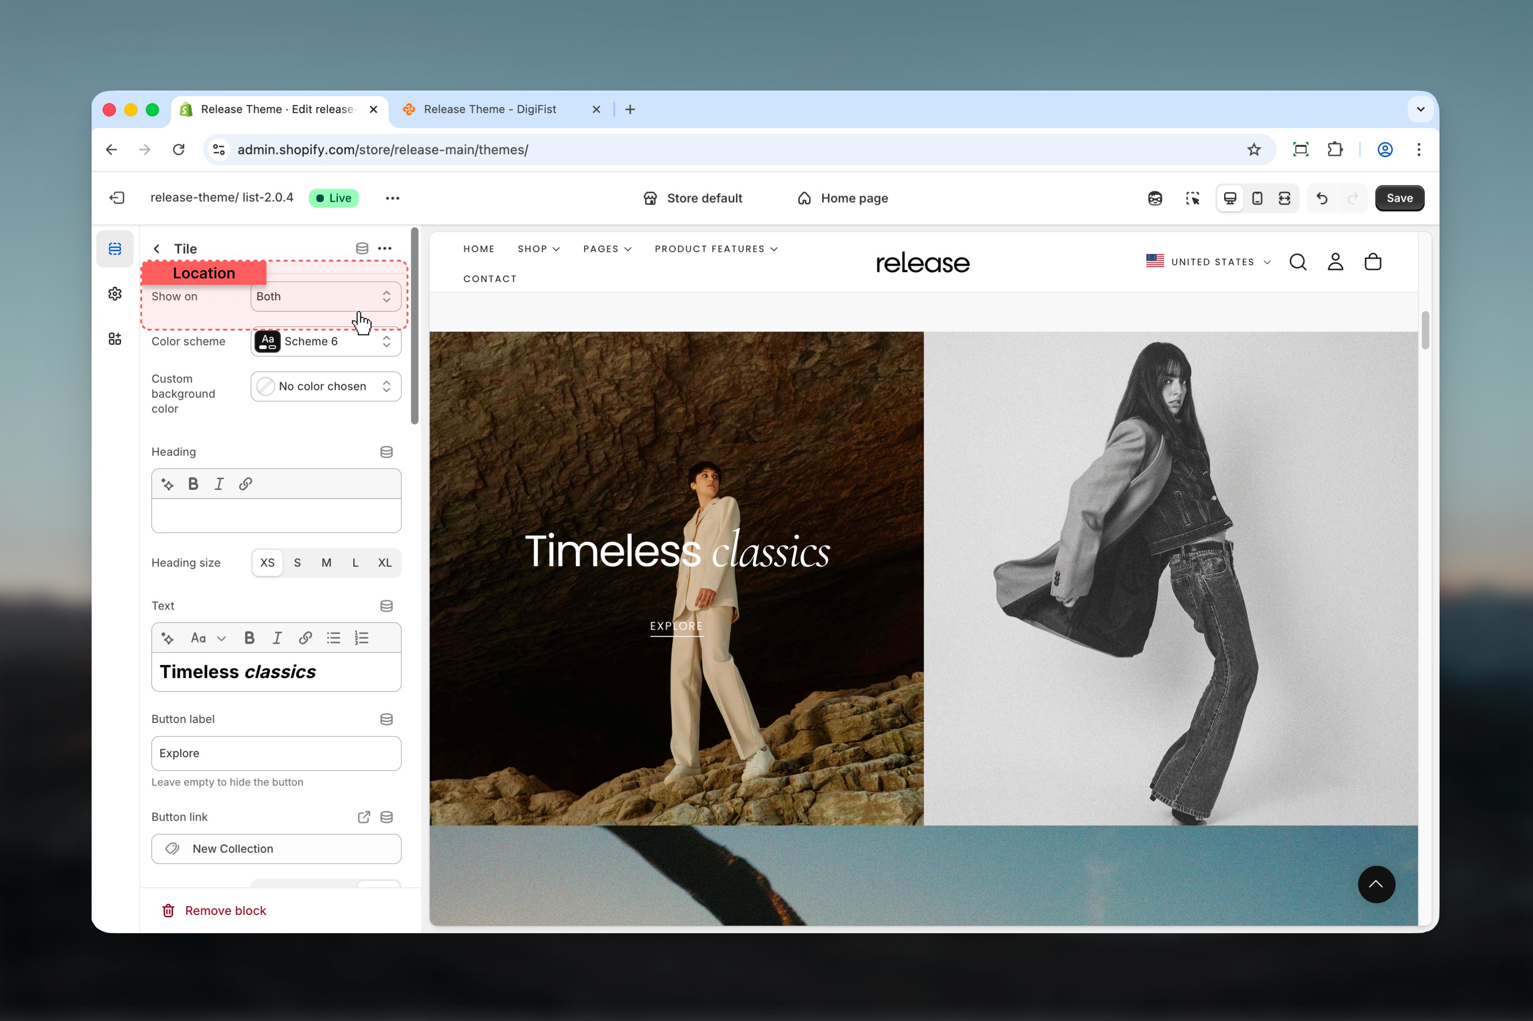This screenshot has height=1021, width=1533.
Task: Add bulleted list in the Text editor
Action: pyautogui.click(x=334, y=638)
